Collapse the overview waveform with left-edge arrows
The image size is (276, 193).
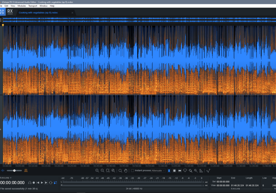pyautogui.click(x=1, y=20)
